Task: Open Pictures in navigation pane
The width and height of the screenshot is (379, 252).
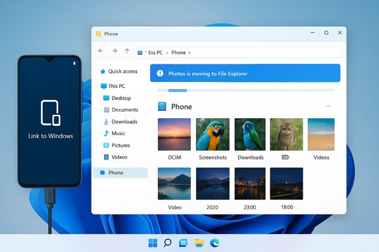Action: pos(120,146)
